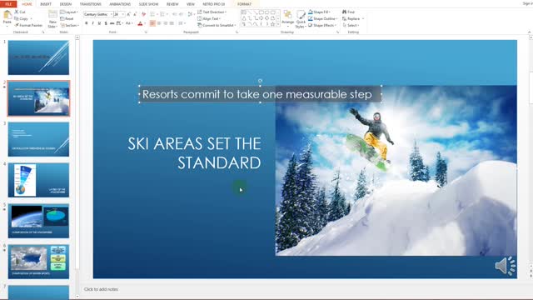
Task: Increase font size with grow font icon
Action: click(x=128, y=14)
